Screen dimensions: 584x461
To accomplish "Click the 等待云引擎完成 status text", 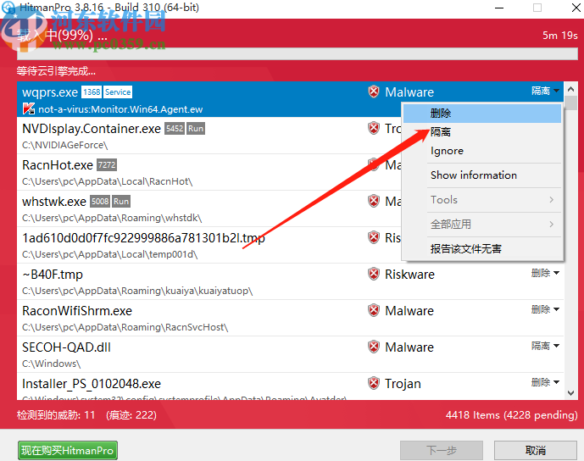I will pos(56,70).
